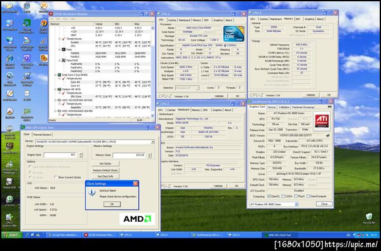The width and height of the screenshot is (381, 251).
Task: Click Restore Default Clocks button
Action: pos(105,170)
